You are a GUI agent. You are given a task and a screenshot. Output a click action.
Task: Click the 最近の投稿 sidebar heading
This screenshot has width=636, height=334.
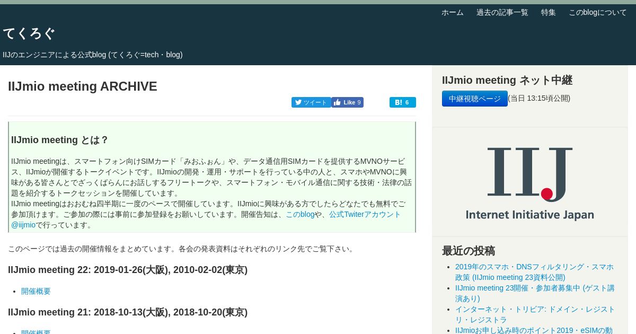[469, 251]
